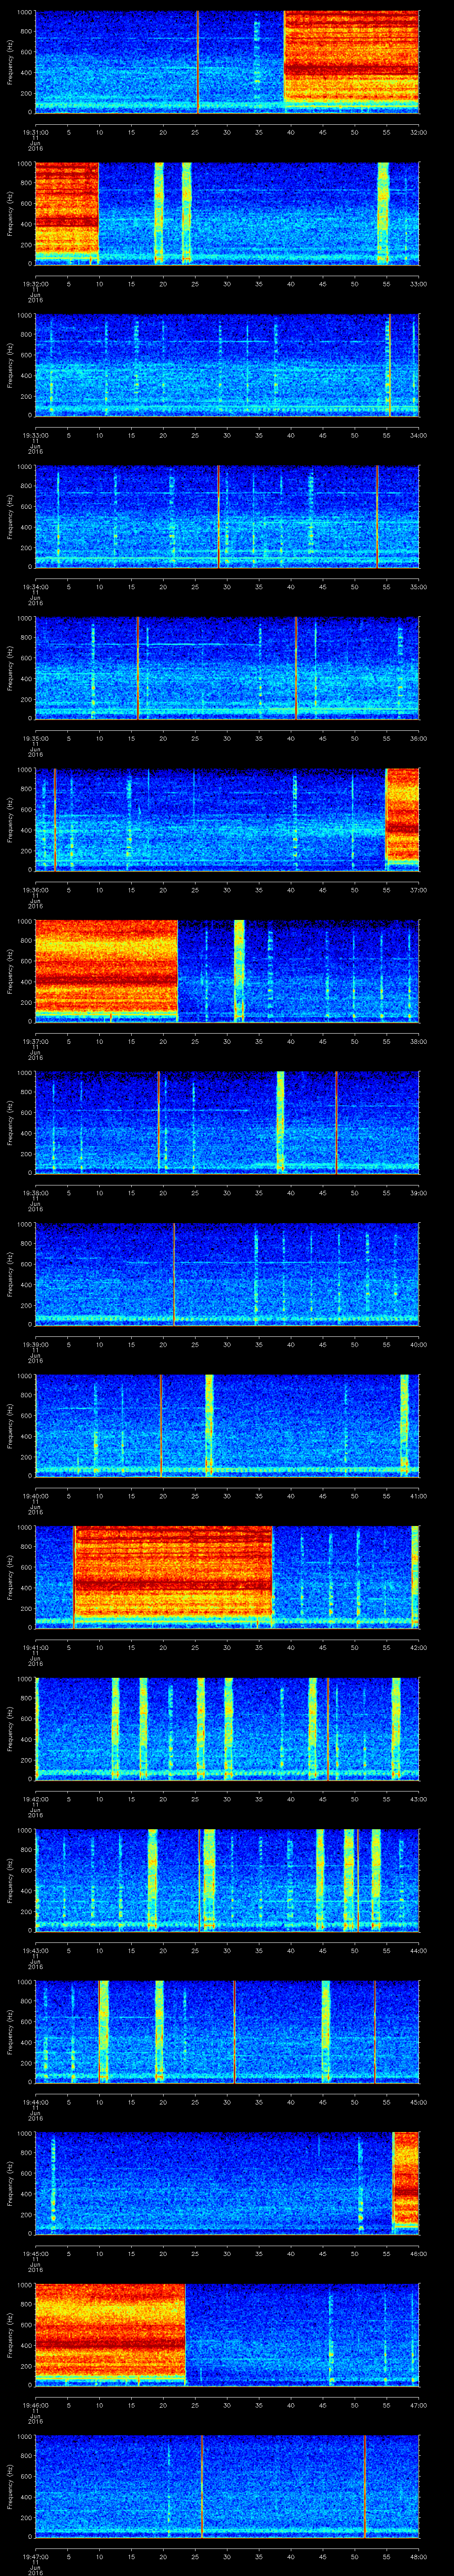The image size is (454, 2576).
Task: Click the 19:36:00 start time label
Action: 35,890
